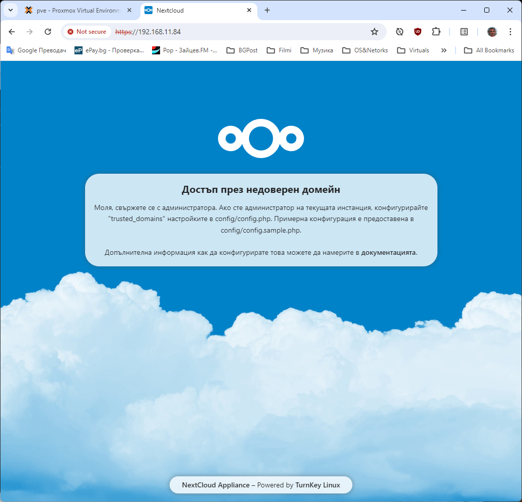
Task: Bookmark this page with the star icon
Action: [x=375, y=32]
